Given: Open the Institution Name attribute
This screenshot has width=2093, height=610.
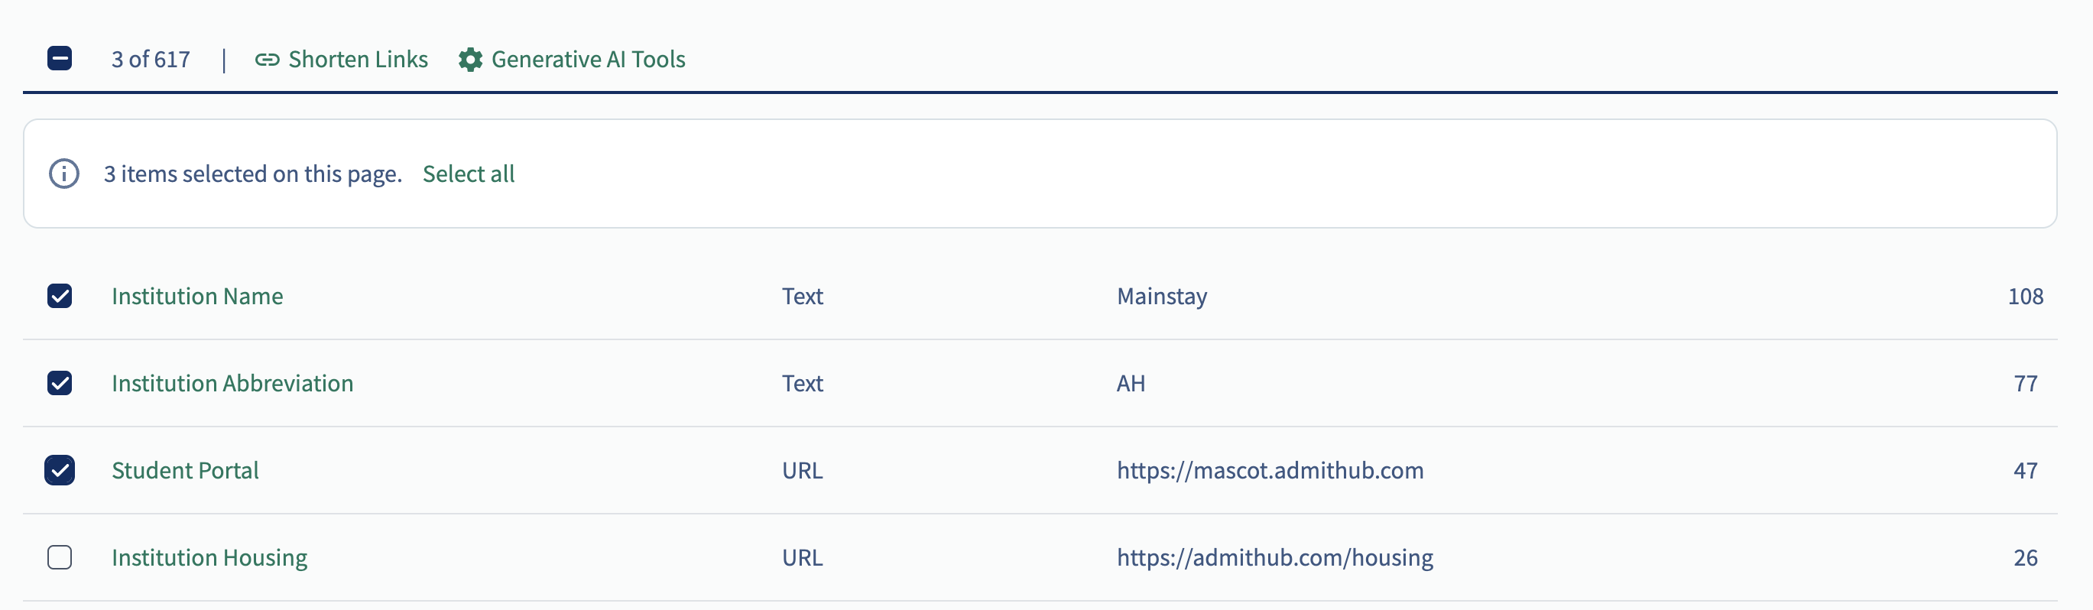Looking at the screenshot, I should pos(197,296).
